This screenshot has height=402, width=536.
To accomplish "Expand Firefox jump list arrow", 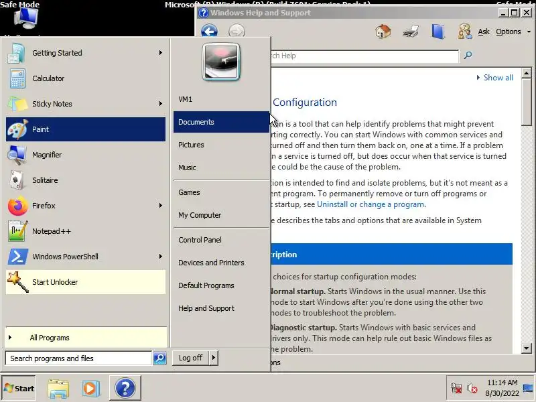I will tap(160, 205).
